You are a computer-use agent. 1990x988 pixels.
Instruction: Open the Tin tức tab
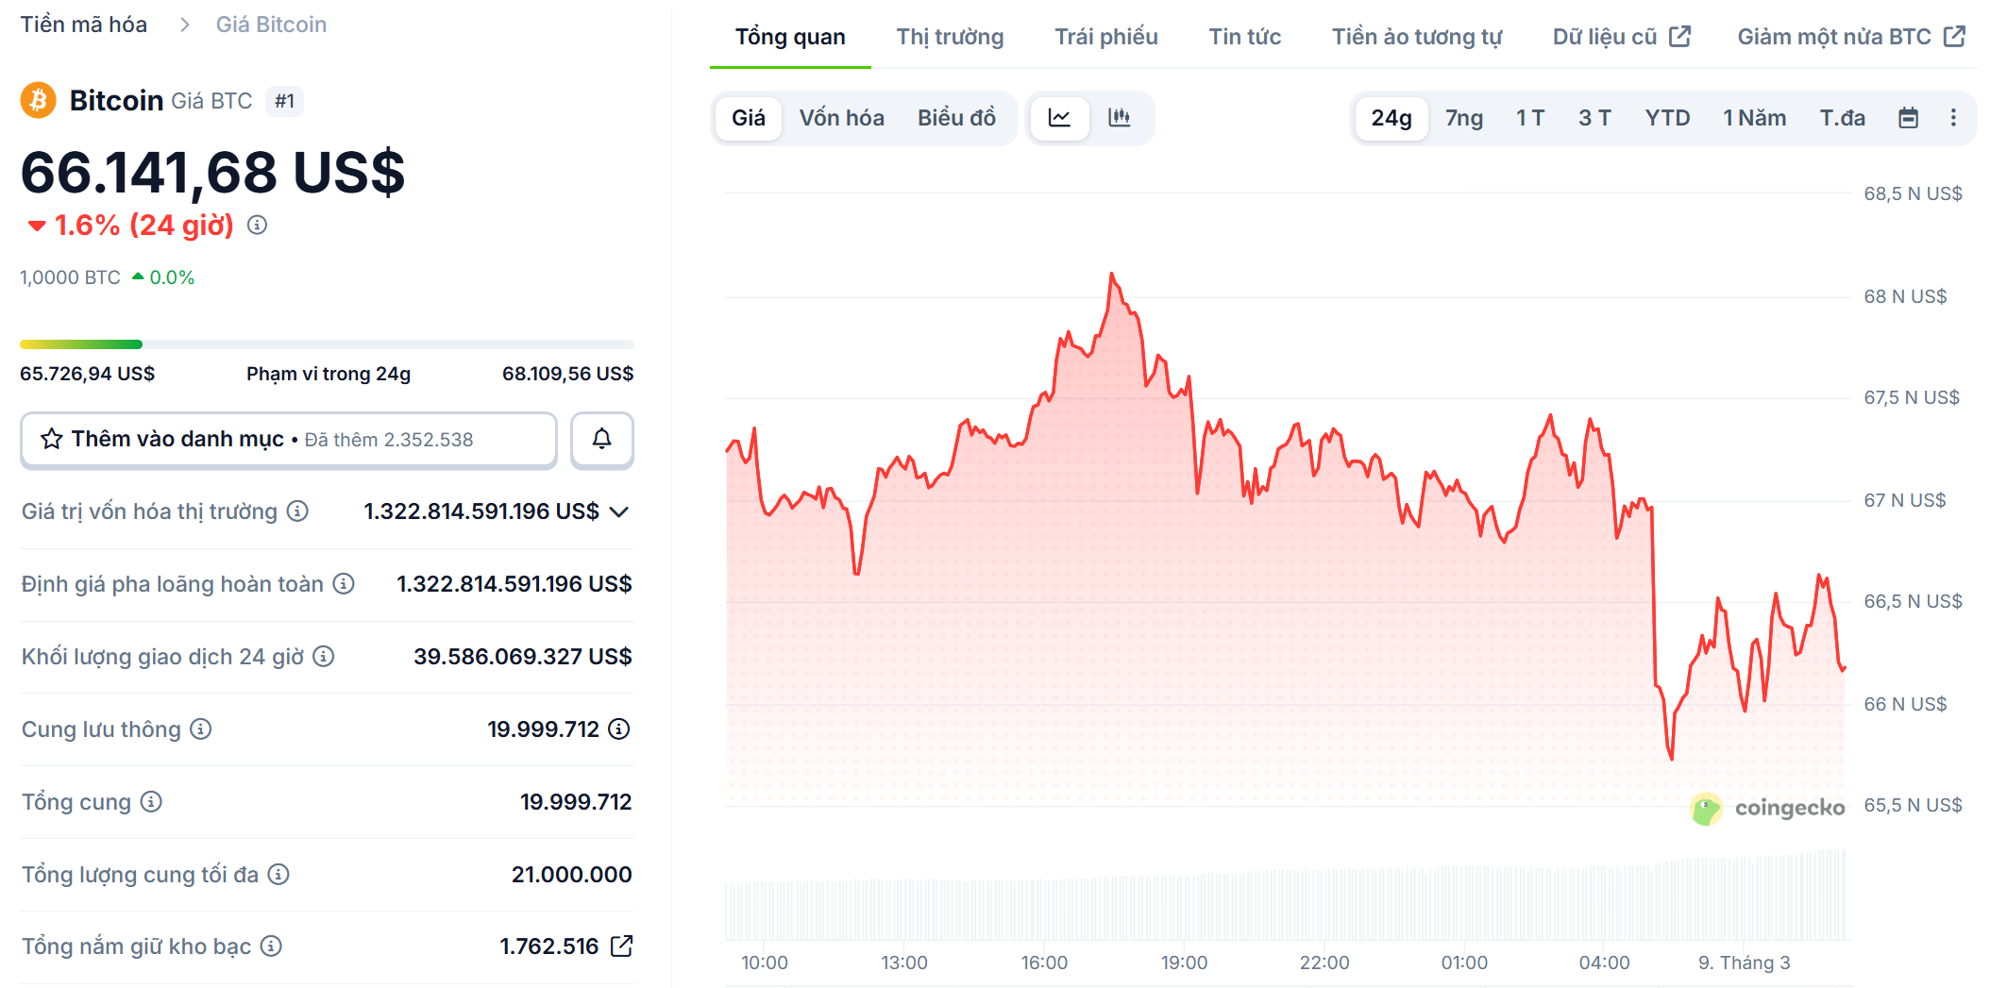(1244, 36)
